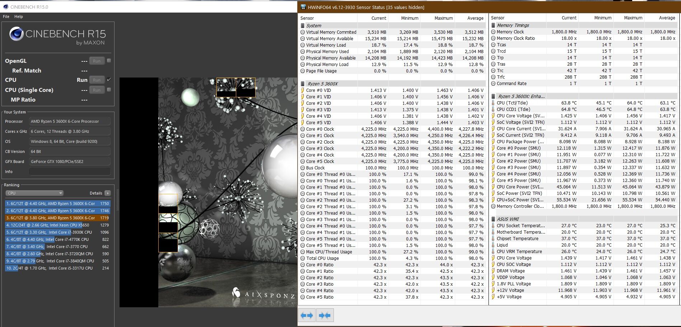
Task: Expand ranking Details with the arrow button
Action: 107,193
